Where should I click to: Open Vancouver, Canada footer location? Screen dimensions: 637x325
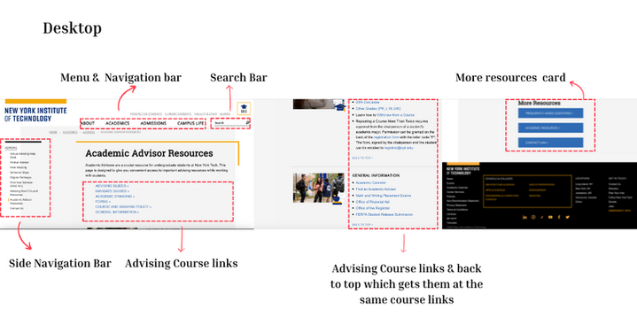[x=586, y=197]
